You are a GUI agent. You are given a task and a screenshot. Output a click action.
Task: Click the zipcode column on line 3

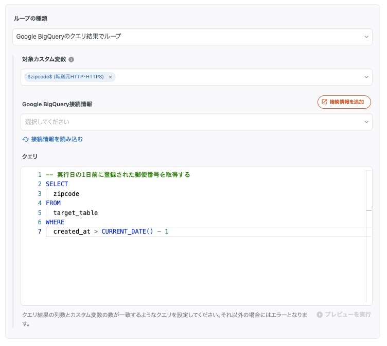point(66,194)
